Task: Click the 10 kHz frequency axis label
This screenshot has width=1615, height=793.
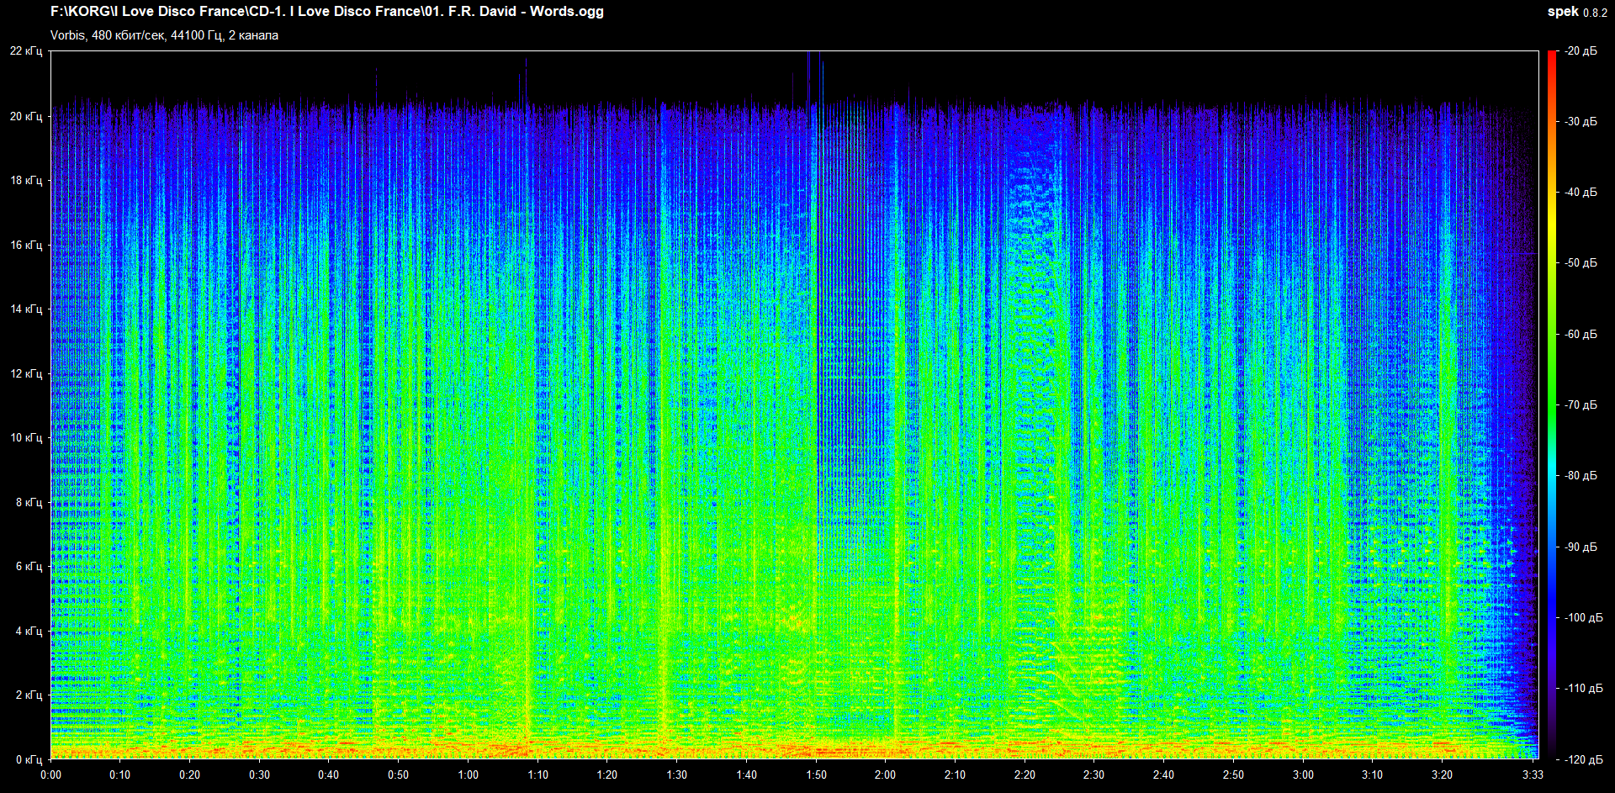Action: coord(26,438)
